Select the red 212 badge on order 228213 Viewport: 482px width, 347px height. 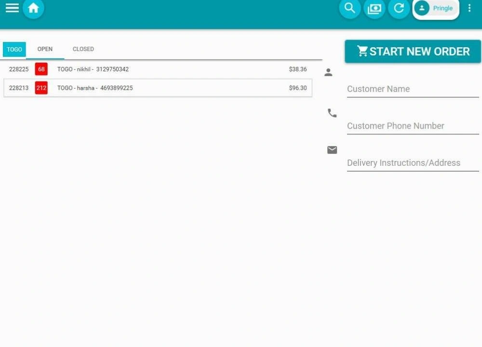pyautogui.click(x=41, y=88)
